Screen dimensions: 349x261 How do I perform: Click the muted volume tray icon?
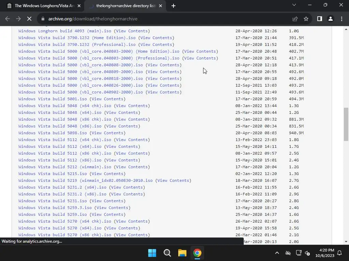[307, 253]
